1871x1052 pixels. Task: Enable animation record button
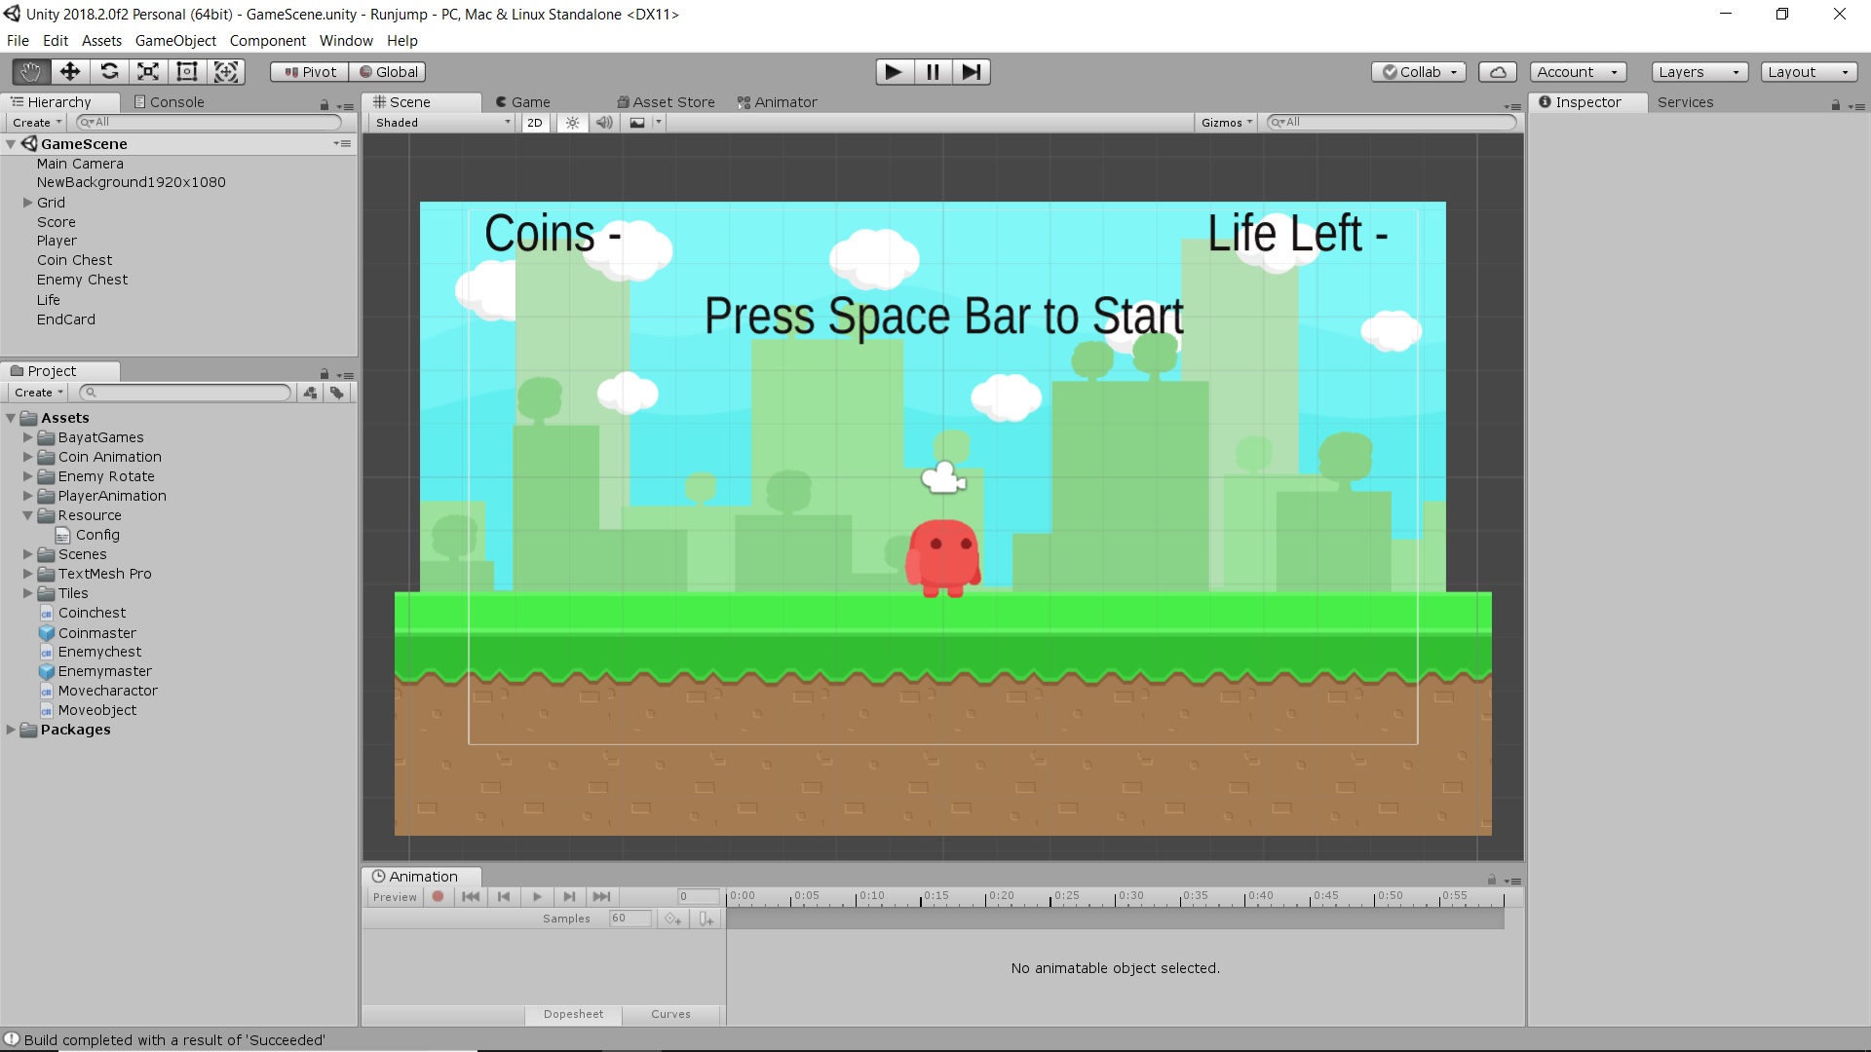[x=439, y=897]
